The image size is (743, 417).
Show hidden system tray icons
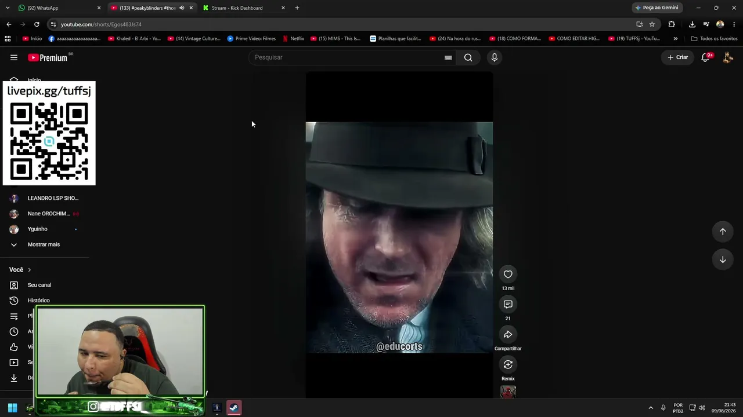coord(651,408)
